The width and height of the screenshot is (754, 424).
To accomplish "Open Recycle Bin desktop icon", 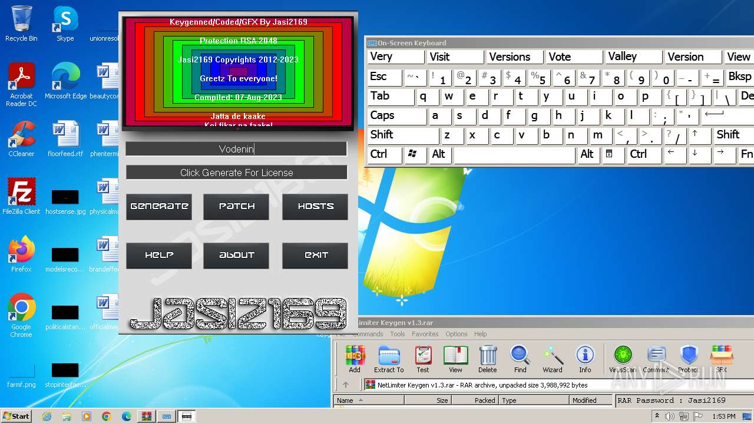I will point(21,24).
